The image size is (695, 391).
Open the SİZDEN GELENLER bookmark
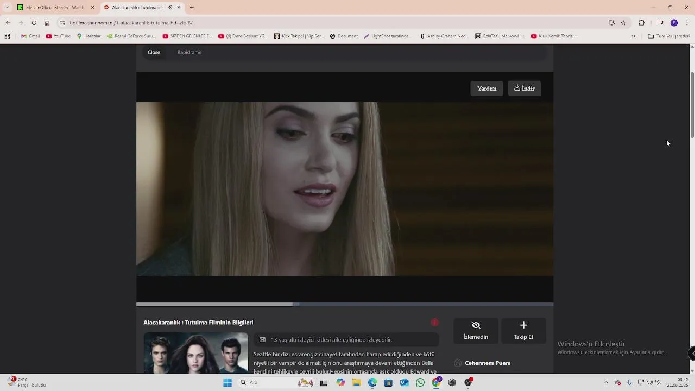[188, 36]
